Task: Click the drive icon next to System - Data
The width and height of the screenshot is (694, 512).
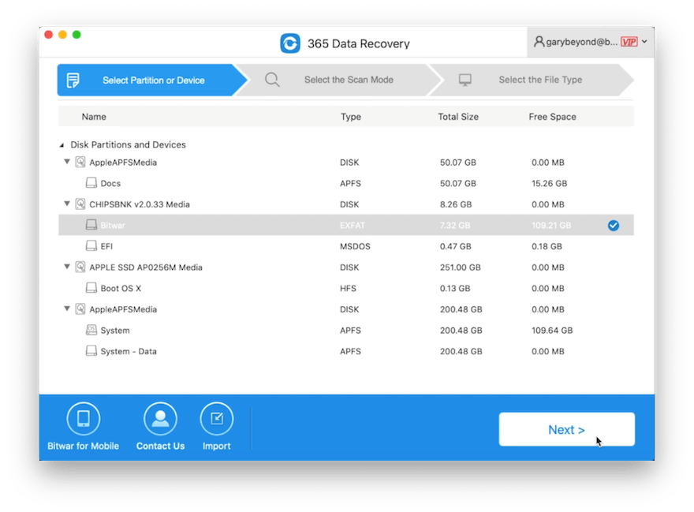Action: pos(91,350)
